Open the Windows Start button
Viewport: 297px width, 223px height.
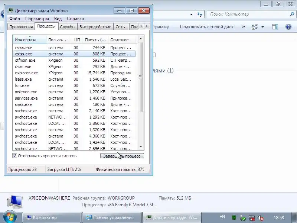coord(10,217)
